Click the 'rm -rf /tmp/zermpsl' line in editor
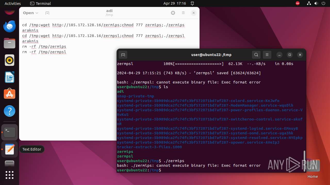Image resolution: width=330 pixels, height=185 pixels. coord(44,52)
